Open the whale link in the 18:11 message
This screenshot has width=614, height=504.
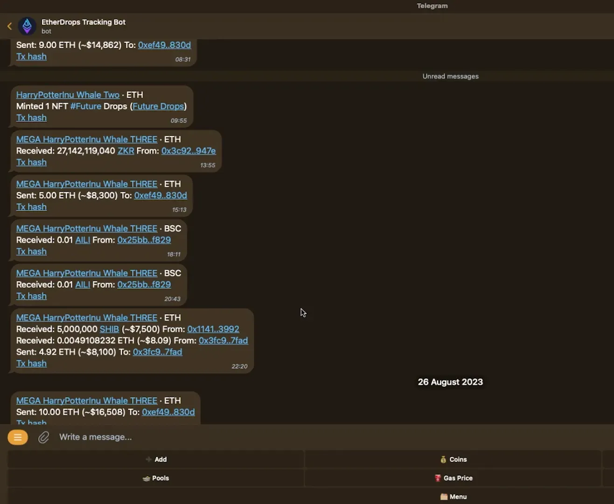coord(87,229)
